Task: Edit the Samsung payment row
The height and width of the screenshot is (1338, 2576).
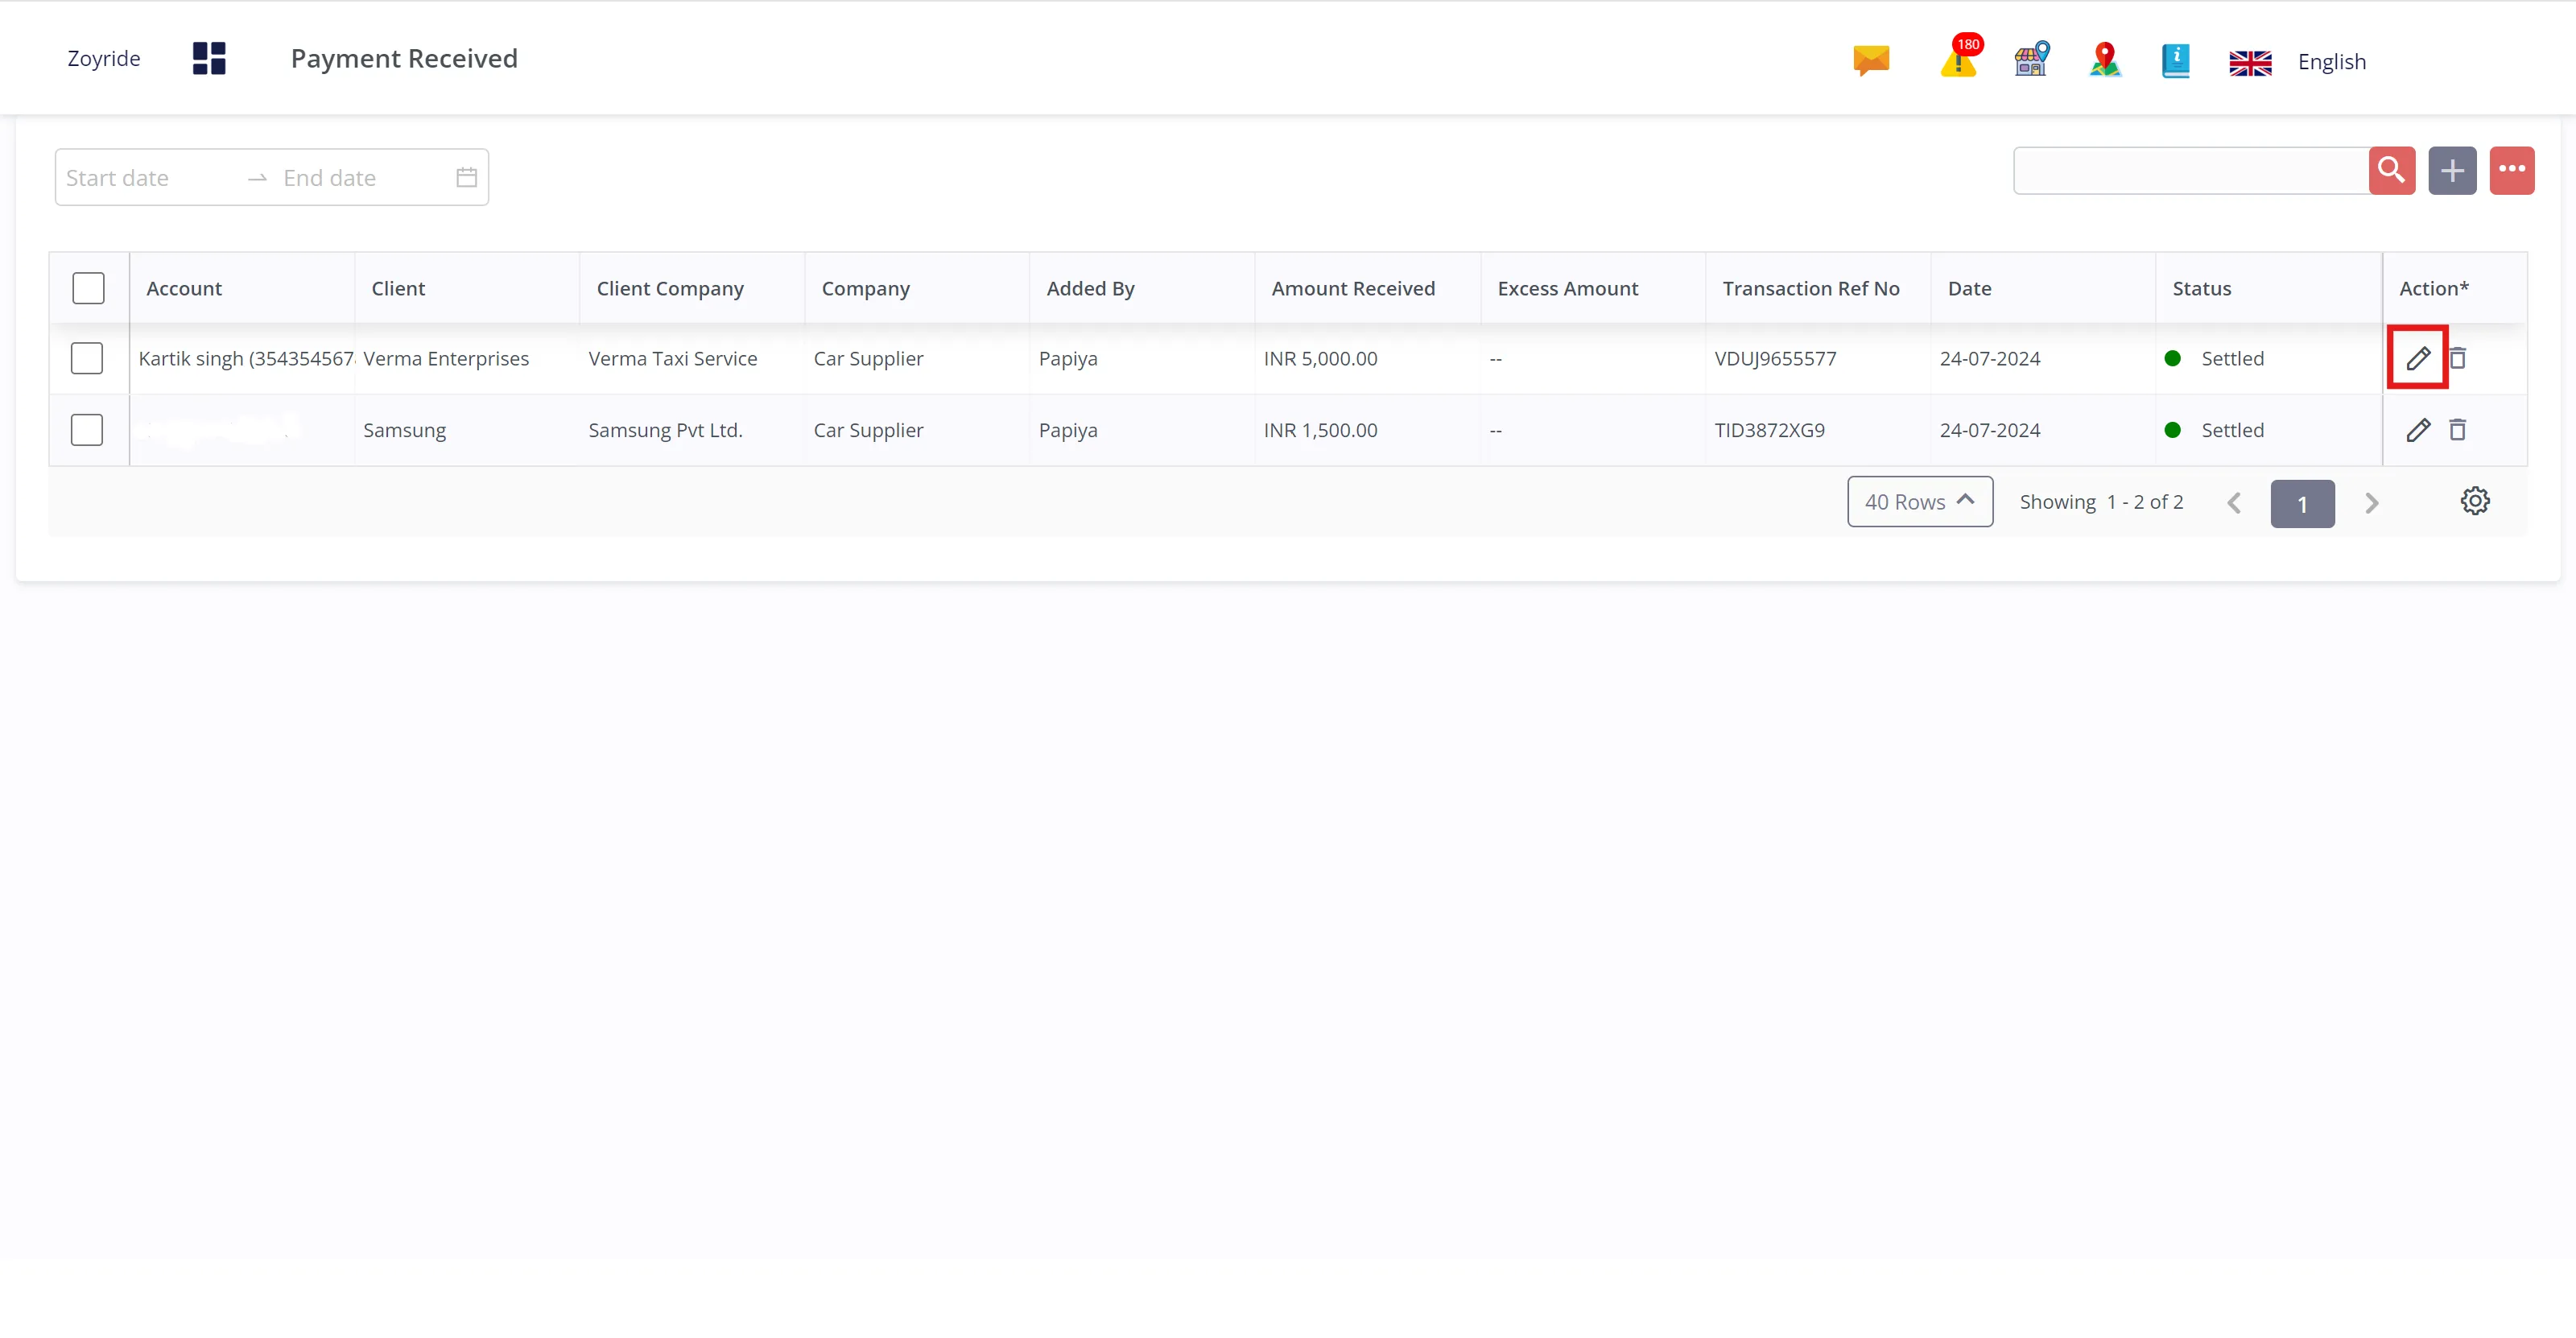Action: [x=2417, y=429]
